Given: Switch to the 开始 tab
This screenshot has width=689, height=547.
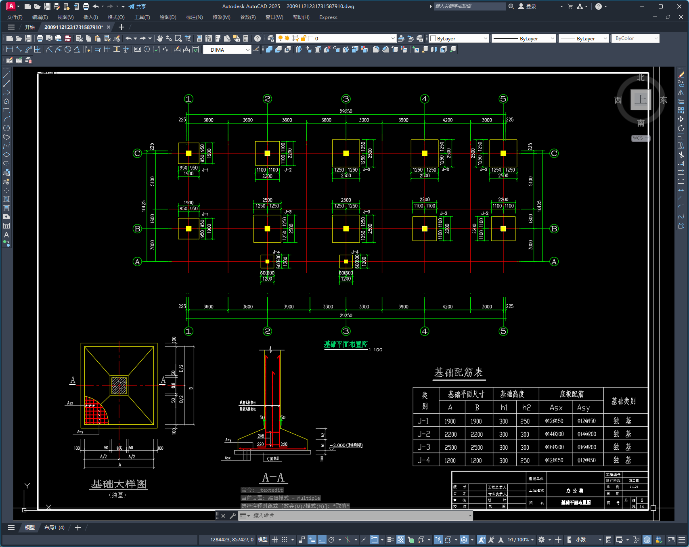Looking at the screenshot, I should (30, 27).
